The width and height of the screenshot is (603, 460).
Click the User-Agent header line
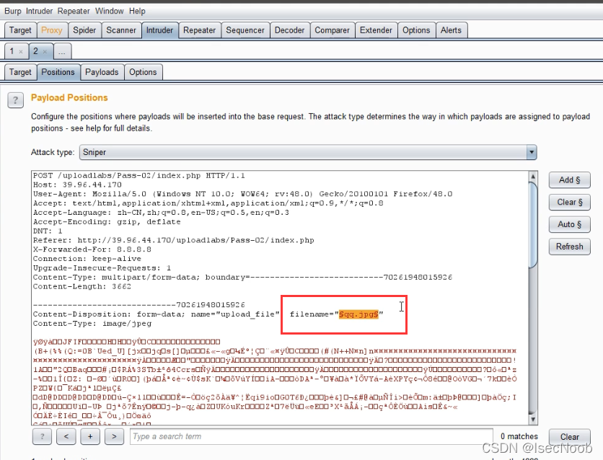pyautogui.click(x=242, y=194)
